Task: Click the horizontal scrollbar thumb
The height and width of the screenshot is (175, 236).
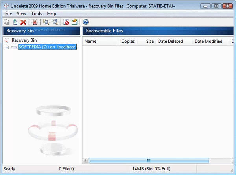Action: click(149, 160)
